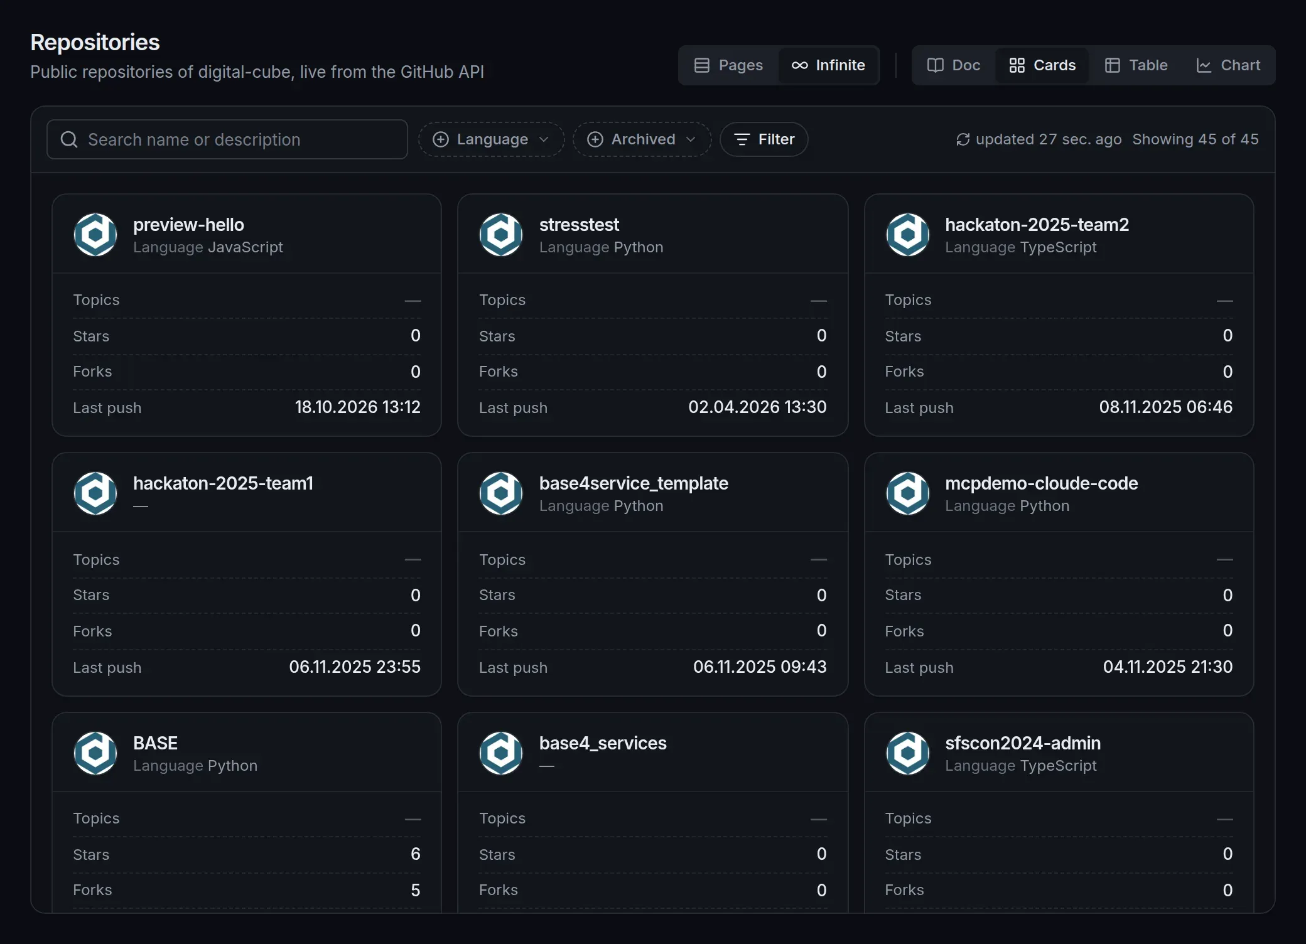Open the base4service_template repository title
Viewport: 1306px width, 944px height.
[x=634, y=483]
